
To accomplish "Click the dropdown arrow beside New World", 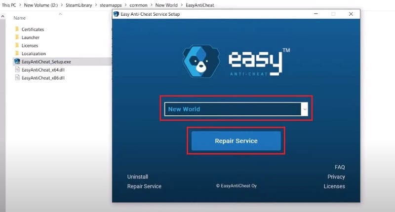I will coord(305,109).
